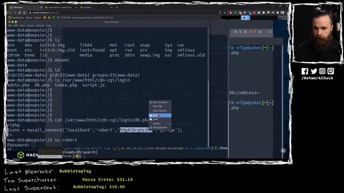The height and width of the screenshot is (193, 344).
Task: Open the terminal View menu
Action: [x=22, y=25]
